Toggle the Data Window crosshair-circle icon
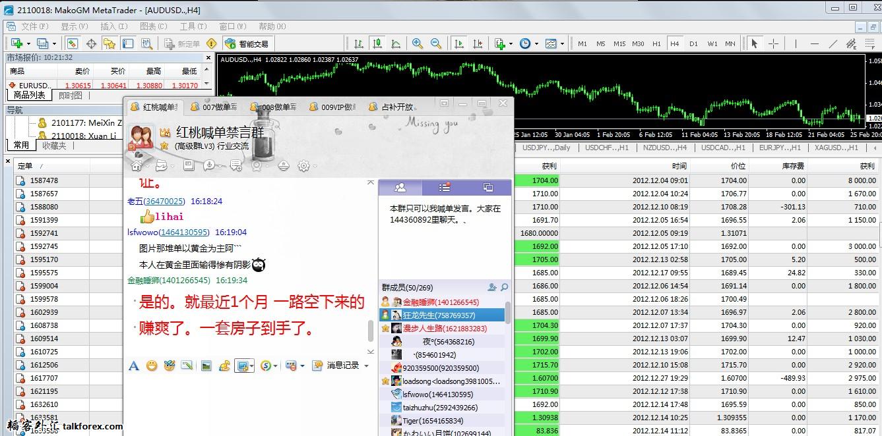This screenshot has width=882, height=436. pyautogui.click(x=91, y=43)
